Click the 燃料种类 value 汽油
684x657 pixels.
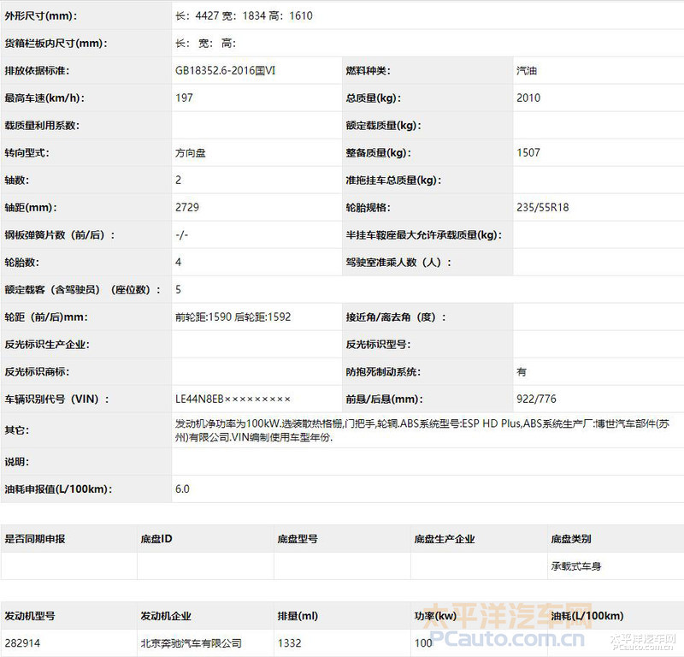528,71
